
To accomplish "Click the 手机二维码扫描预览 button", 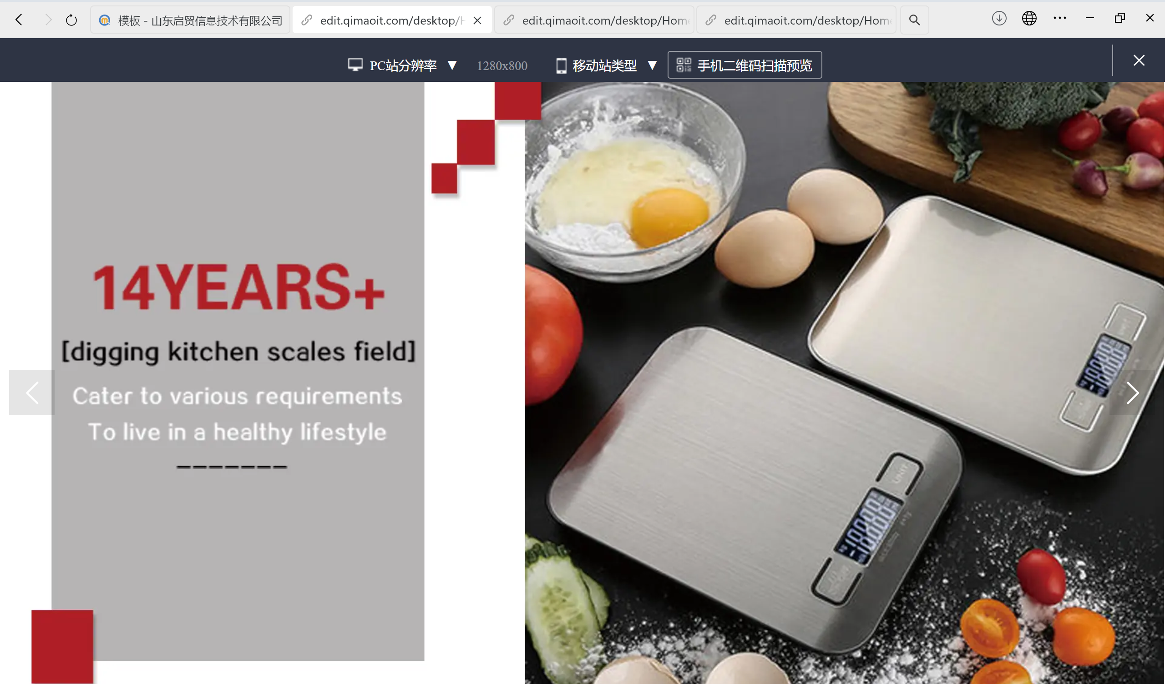I will 745,65.
